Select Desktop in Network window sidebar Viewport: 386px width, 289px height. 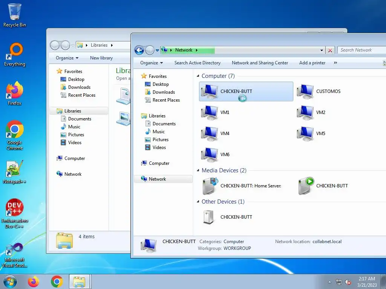point(157,84)
